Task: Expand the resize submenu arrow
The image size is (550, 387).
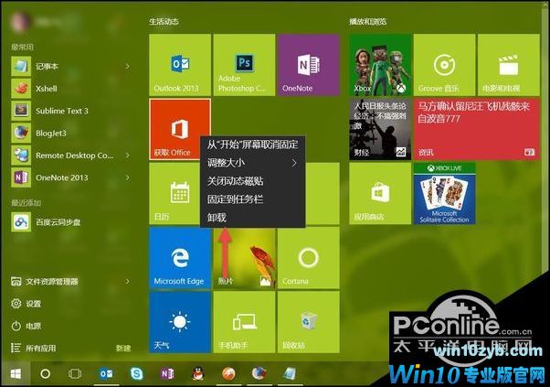Action: (x=294, y=163)
